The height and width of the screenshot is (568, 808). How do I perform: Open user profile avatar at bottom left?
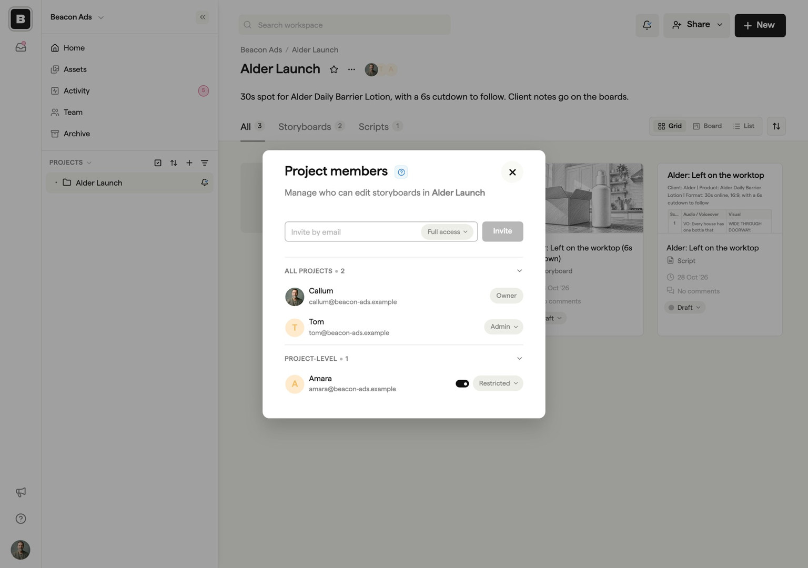click(x=21, y=550)
